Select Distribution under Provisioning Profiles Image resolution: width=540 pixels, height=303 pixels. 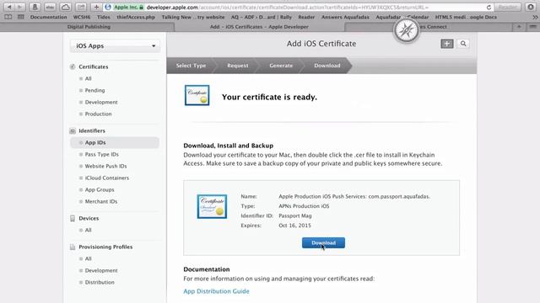coord(100,282)
